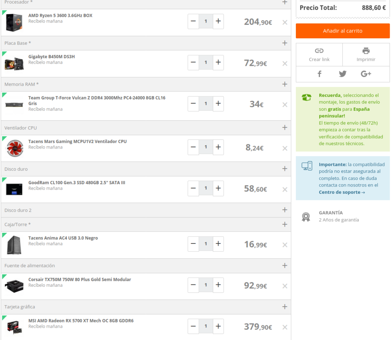
Task: Expand the Memoria RAM section
Action: 285,84
